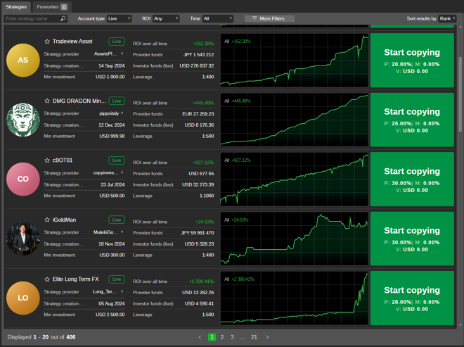Viewport: 464px width, 347px height.
Task: Open Tradeview Asset ROI chart
Action: click(294, 60)
